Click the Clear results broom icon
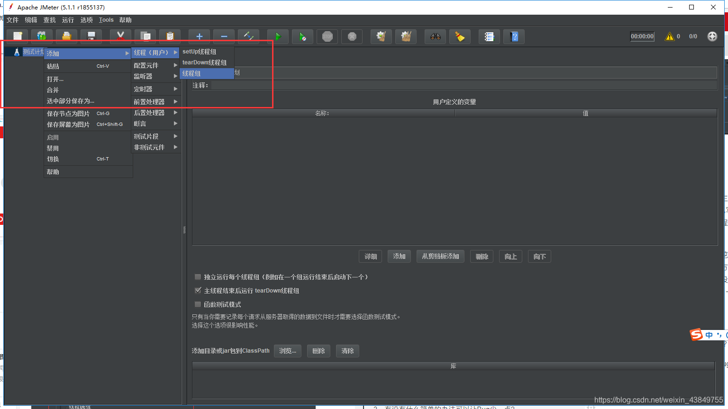This screenshot has width=728, height=409. 381,36
